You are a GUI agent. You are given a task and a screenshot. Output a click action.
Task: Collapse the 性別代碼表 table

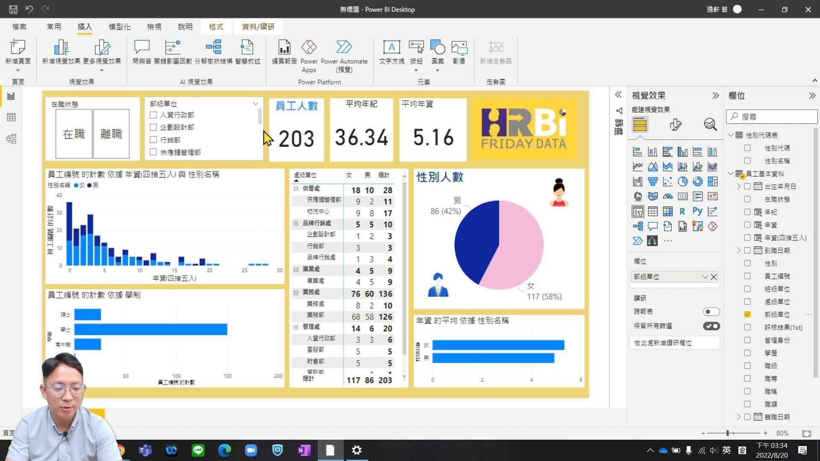pyautogui.click(x=731, y=135)
